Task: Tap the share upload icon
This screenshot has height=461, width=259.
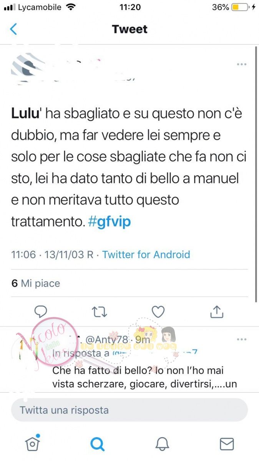Action: pyautogui.click(x=217, y=312)
